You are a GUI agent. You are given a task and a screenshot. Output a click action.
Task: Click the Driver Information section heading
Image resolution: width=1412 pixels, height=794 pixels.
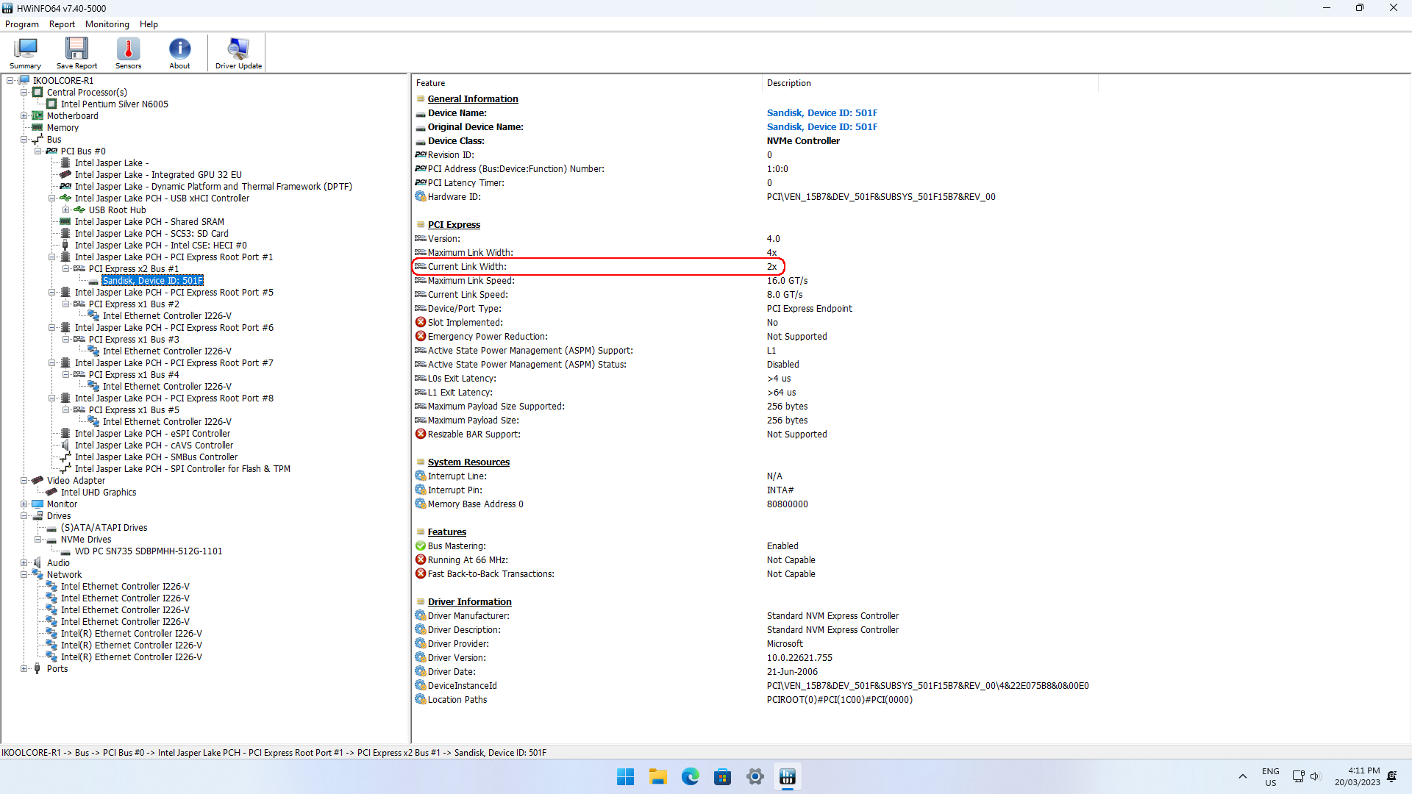coord(469,602)
